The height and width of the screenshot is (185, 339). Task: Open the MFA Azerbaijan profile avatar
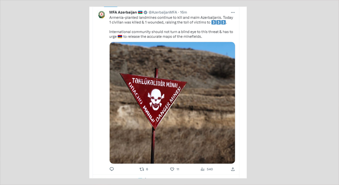coord(102,14)
